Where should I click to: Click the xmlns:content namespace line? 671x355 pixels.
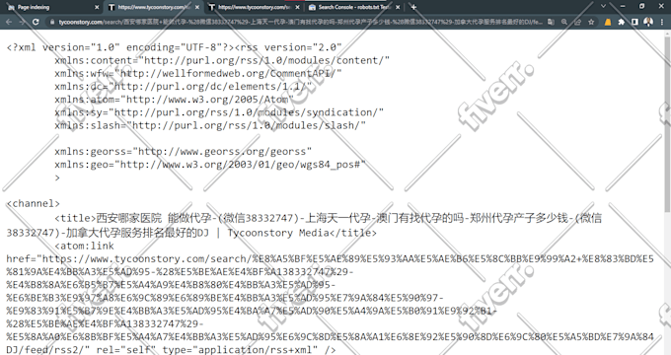point(222,60)
